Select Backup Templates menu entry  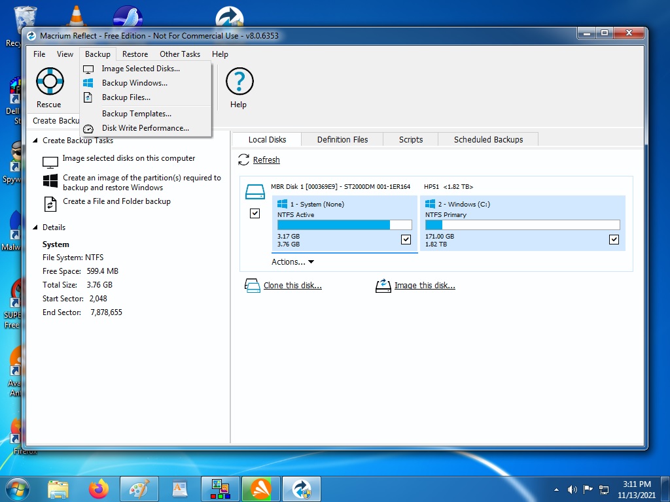point(145,114)
